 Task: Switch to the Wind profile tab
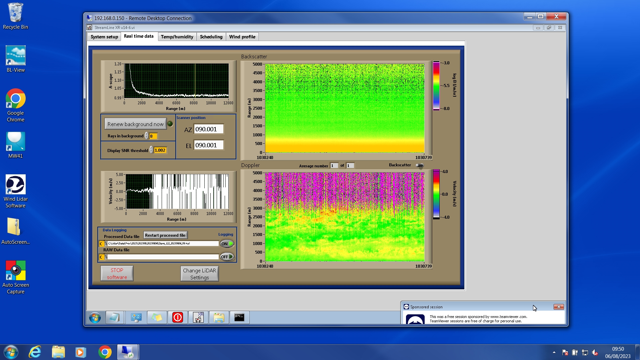pyautogui.click(x=242, y=37)
